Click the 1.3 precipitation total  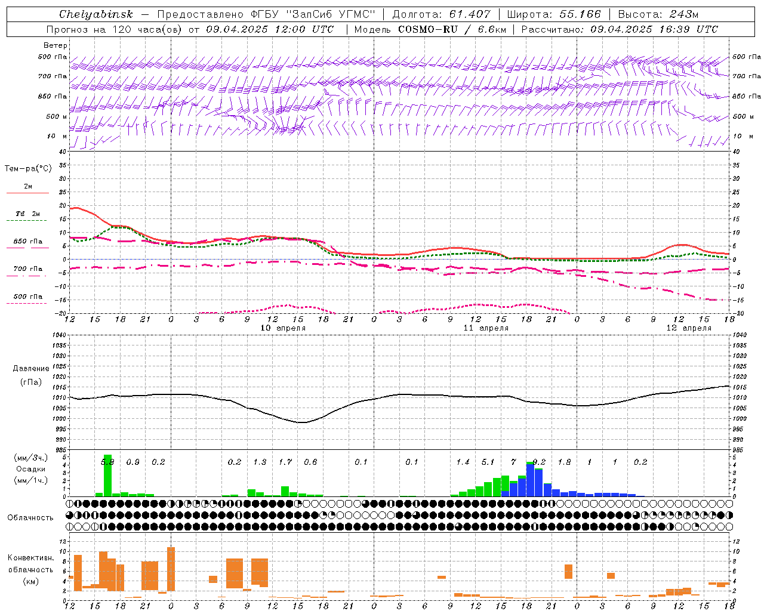(x=260, y=462)
